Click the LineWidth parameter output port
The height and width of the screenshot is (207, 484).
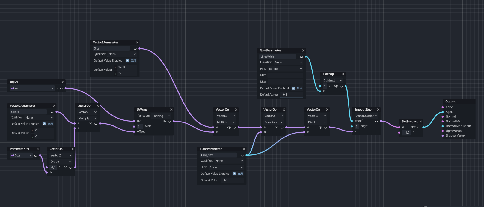(306, 56)
